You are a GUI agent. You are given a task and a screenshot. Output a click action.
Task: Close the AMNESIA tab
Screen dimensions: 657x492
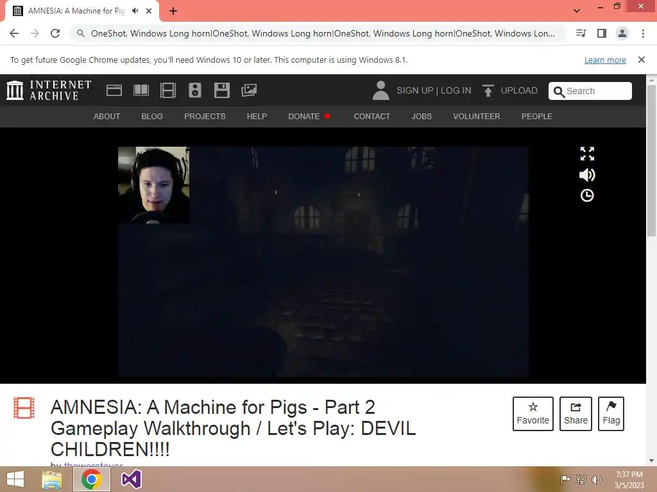point(149,11)
